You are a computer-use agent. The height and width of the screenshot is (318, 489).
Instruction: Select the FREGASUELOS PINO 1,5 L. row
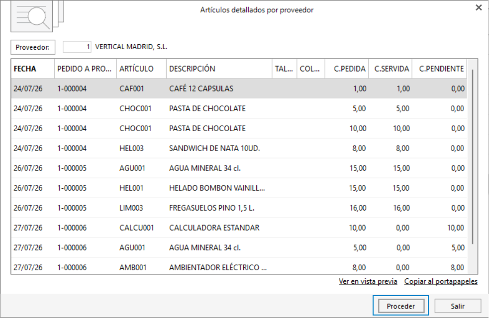tap(239, 208)
